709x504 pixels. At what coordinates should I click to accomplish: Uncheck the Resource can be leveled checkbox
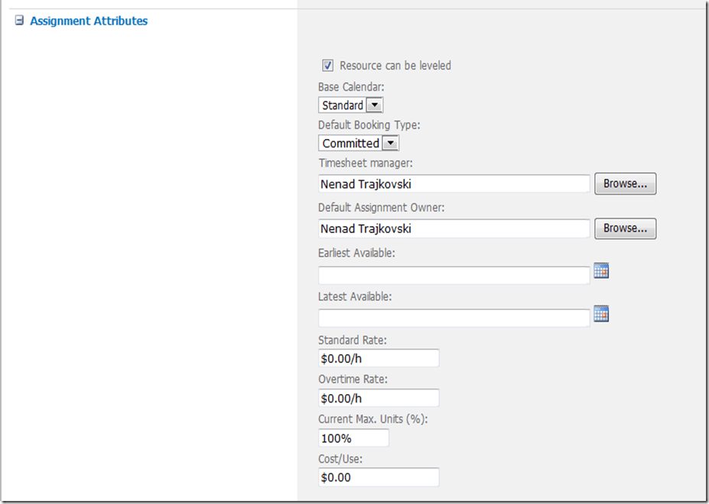[x=328, y=66]
